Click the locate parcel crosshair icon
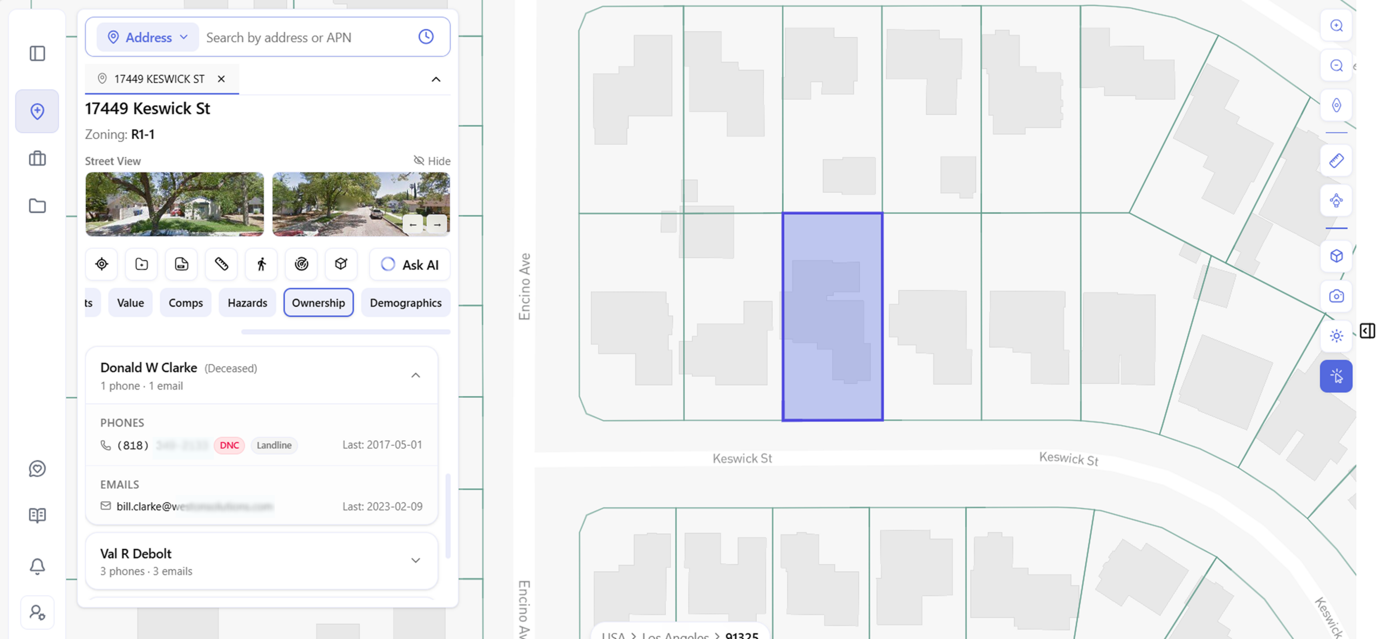The width and height of the screenshot is (1381, 639). click(101, 264)
